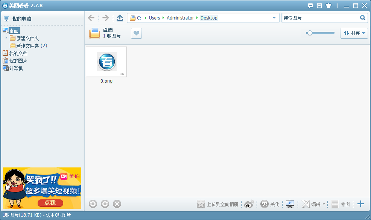
Task: Upload to Qzone album (上传到空间相册)
Action: pos(217,204)
